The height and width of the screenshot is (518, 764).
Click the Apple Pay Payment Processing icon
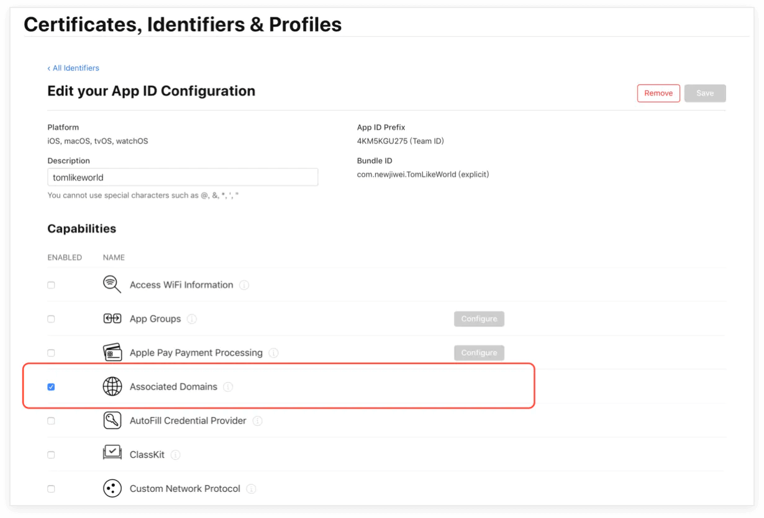[112, 352]
